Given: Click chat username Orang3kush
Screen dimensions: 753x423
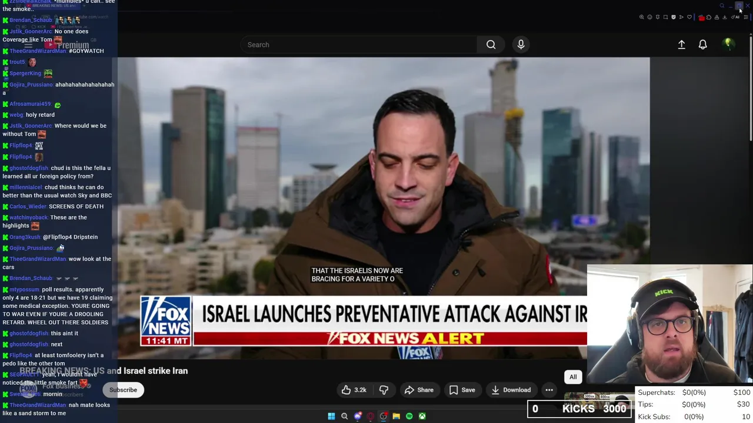Looking at the screenshot, I should (25, 237).
